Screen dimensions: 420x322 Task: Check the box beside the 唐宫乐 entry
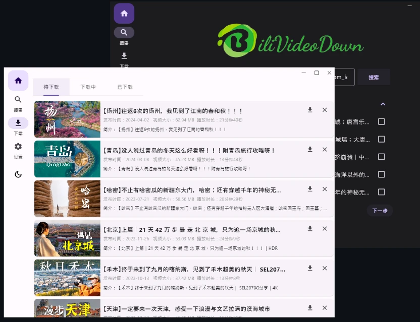point(382,121)
